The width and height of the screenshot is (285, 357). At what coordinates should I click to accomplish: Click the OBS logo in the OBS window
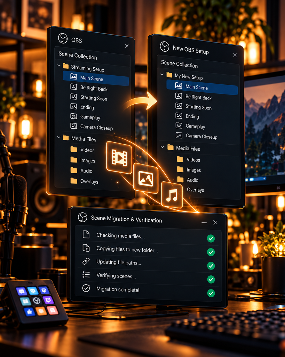(63, 38)
